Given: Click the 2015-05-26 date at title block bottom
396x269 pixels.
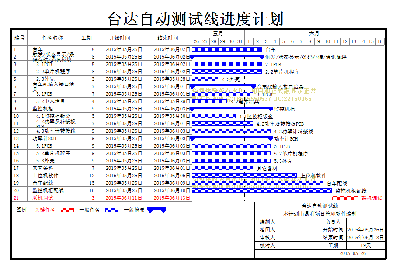Looking at the screenshot, I should [x=353, y=253].
